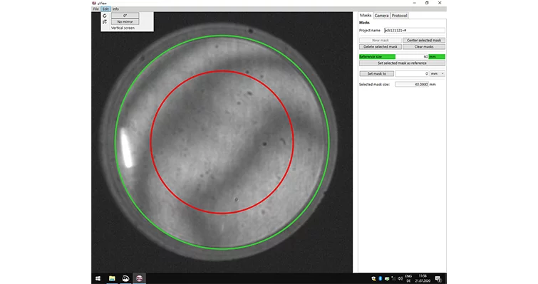Click the µView app icon on taskbar

pyautogui.click(x=139, y=278)
